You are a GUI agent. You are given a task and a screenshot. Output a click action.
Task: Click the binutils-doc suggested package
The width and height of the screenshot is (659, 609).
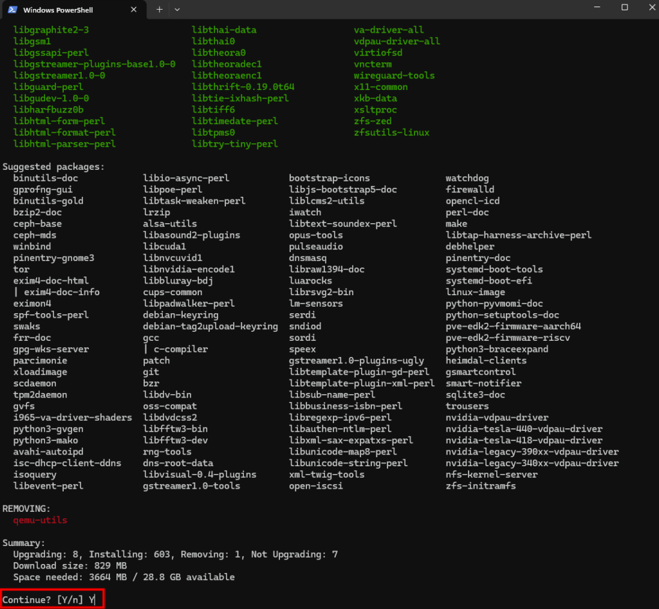[46, 178]
